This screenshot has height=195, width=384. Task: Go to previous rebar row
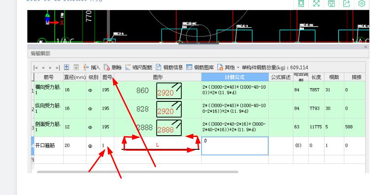(x=43, y=68)
